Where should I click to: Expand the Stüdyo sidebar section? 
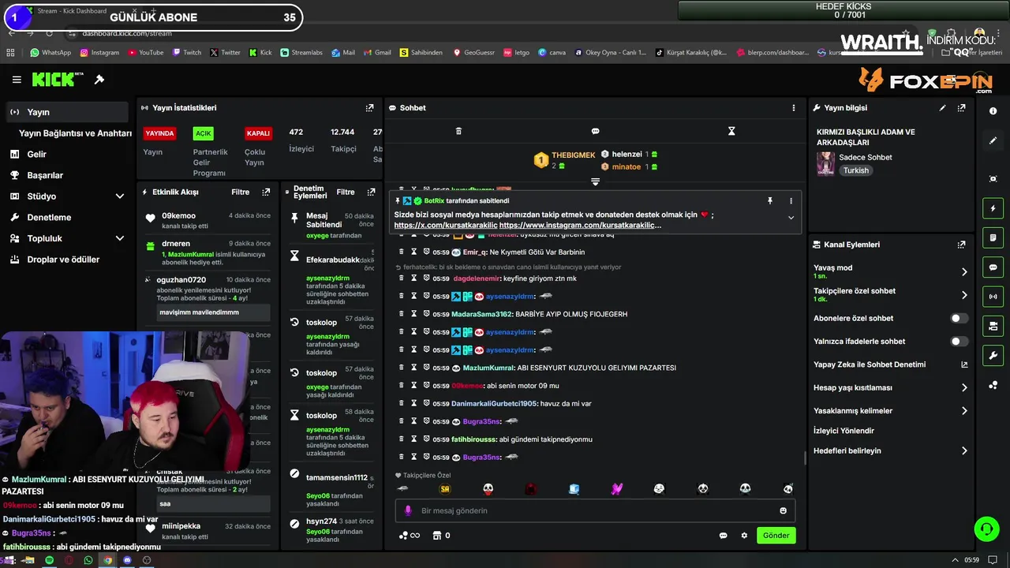pos(120,196)
